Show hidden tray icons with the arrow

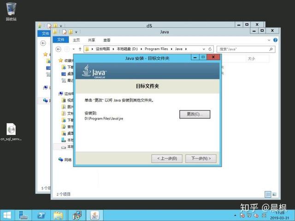click(235, 215)
